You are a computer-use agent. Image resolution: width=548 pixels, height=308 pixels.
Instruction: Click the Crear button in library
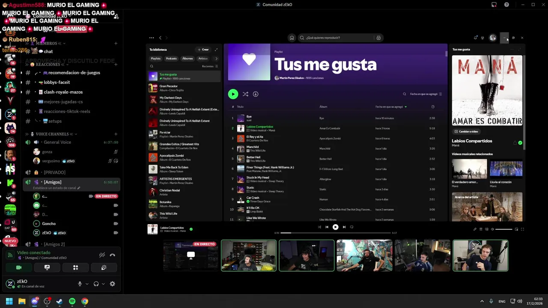203,50
